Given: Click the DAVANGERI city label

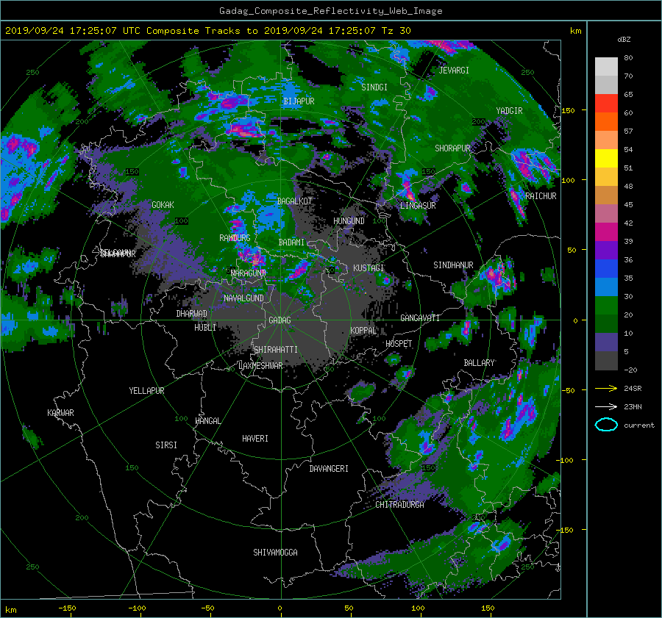Looking at the screenshot, I should click(x=329, y=469).
